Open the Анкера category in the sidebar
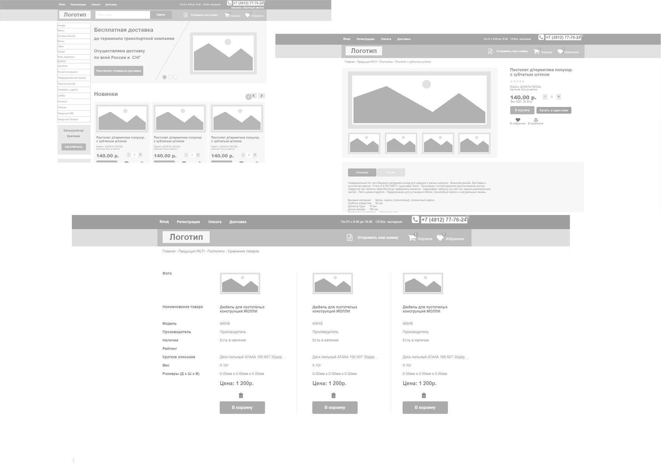 click(74, 25)
